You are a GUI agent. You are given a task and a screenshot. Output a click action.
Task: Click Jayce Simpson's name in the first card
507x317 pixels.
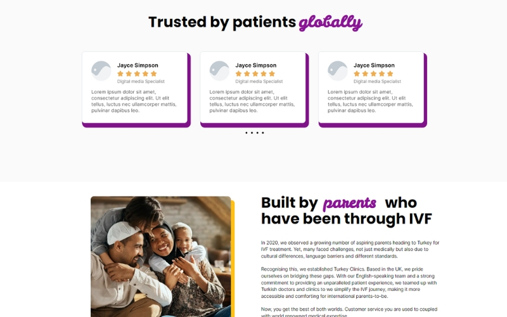138,65
